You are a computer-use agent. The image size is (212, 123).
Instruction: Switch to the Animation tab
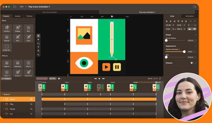pyautogui.click(x=189, y=16)
